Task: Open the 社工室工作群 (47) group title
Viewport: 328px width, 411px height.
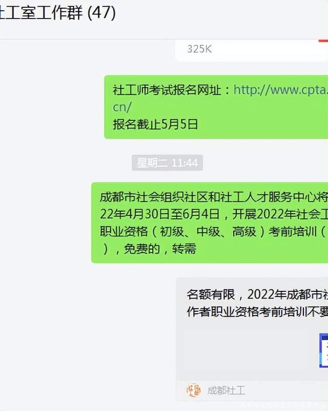Action: [57, 12]
